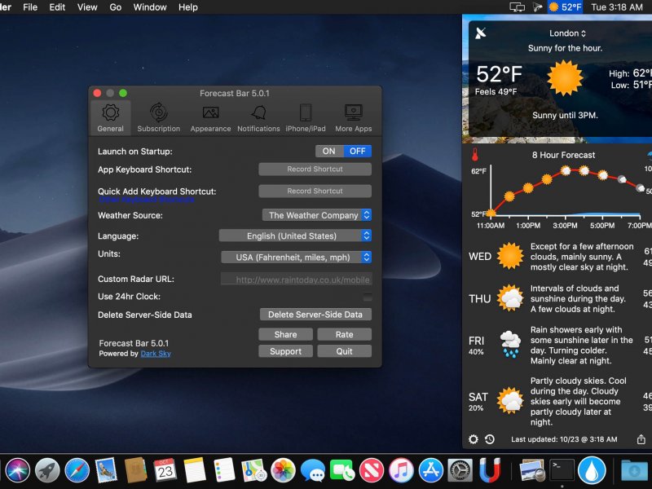The height and width of the screenshot is (489, 652).
Task: Open the Help menu
Action: click(188, 7)
